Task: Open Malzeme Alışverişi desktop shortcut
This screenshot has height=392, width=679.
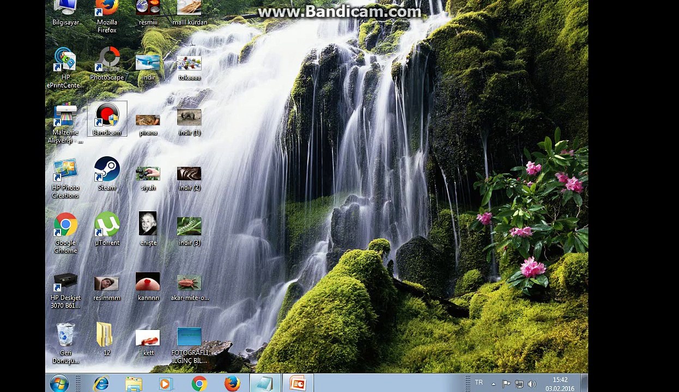Action: click(65, 123)
